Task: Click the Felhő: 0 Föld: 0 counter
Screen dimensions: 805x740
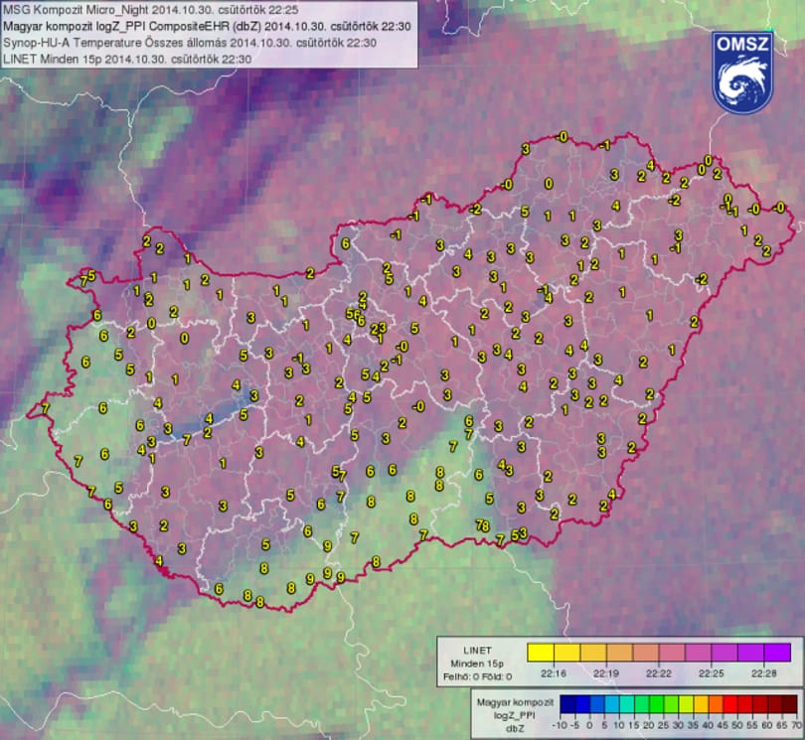Action: 477,676
